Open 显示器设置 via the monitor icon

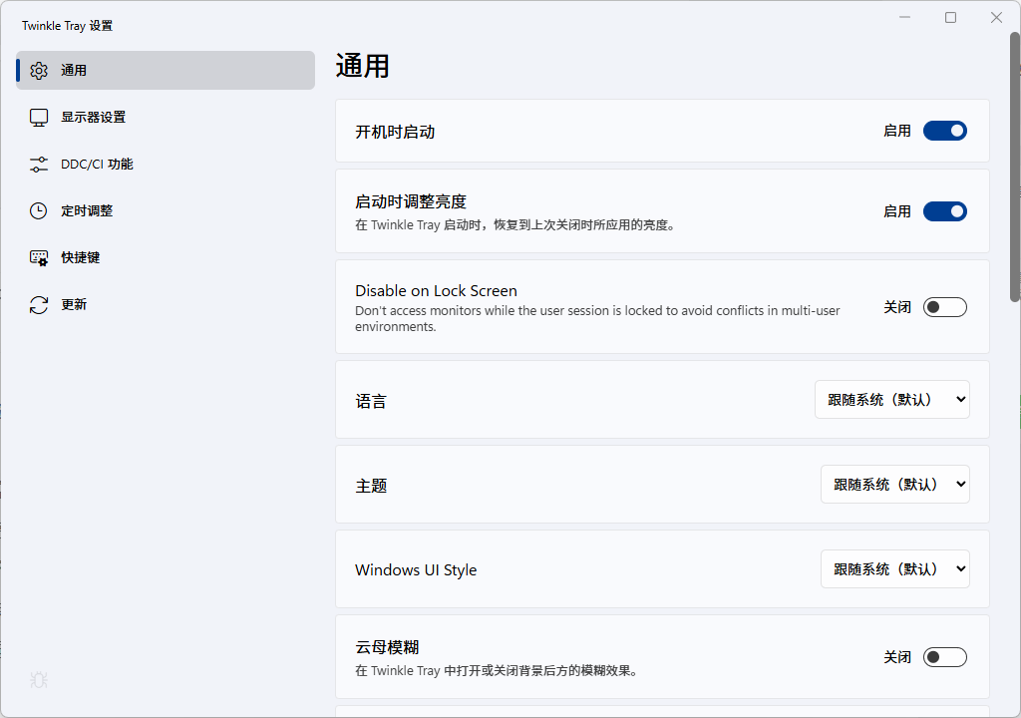[38, 117]
